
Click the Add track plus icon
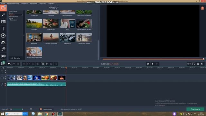coord(3,68)
